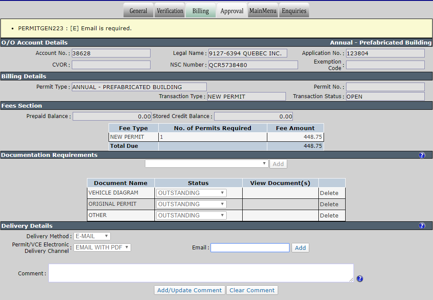
Task: Delete the VEHICLE DIAGRAM document row
Action: [x=329, y=193]
